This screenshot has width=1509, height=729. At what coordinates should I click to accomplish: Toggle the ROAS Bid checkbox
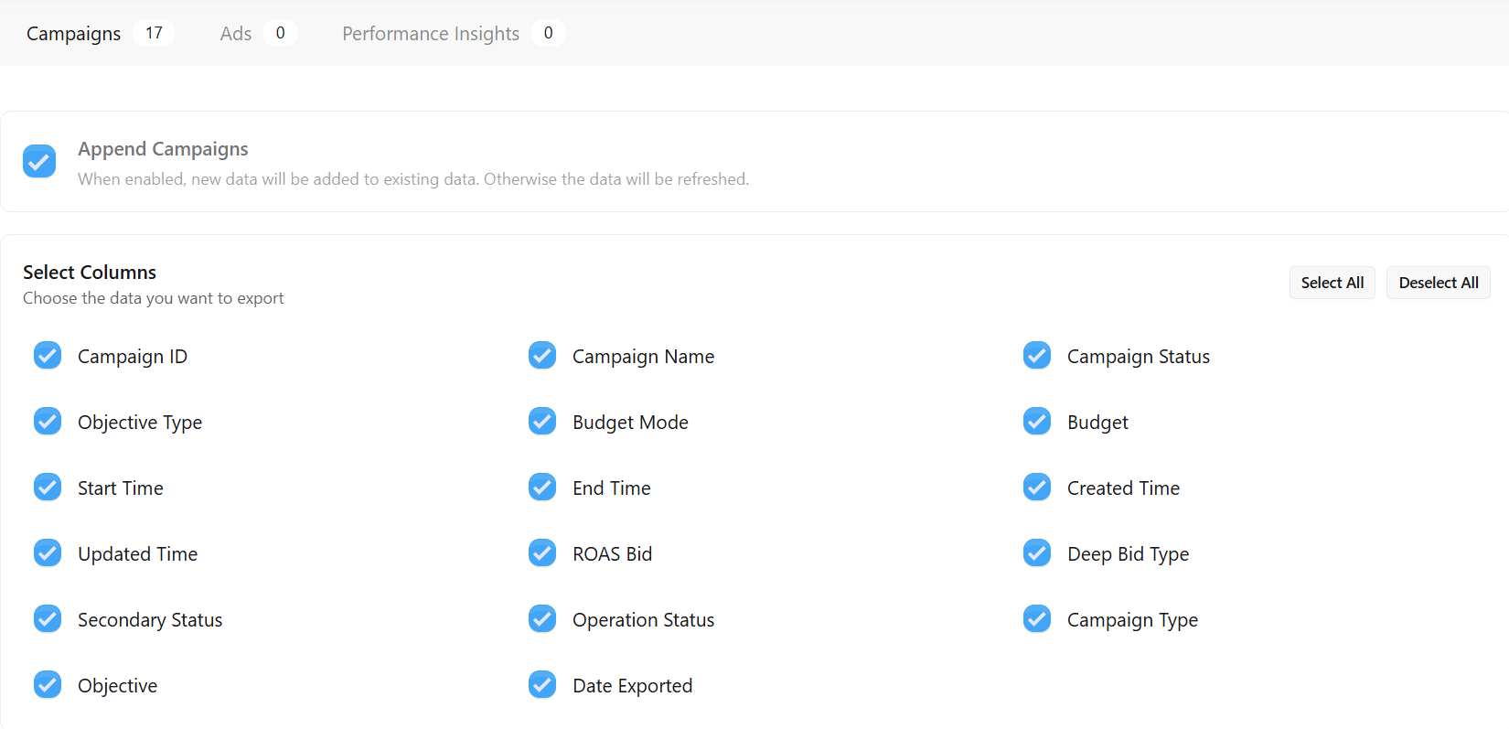coord(542,553)
